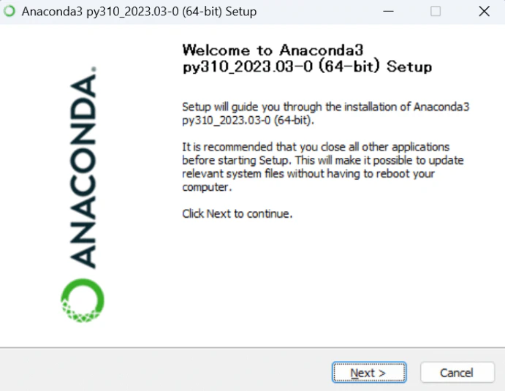
Task: Click the window title text in title bar
Action: tap(139, 12)
